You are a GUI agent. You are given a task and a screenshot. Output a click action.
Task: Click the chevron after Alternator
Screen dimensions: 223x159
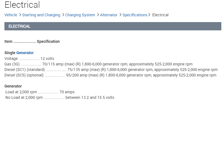120,15
